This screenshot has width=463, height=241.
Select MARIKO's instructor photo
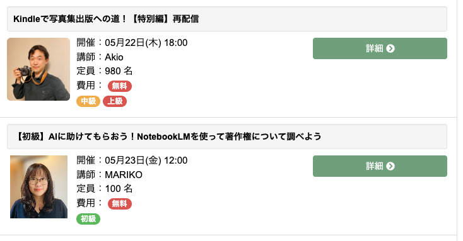tap(38, 187)
